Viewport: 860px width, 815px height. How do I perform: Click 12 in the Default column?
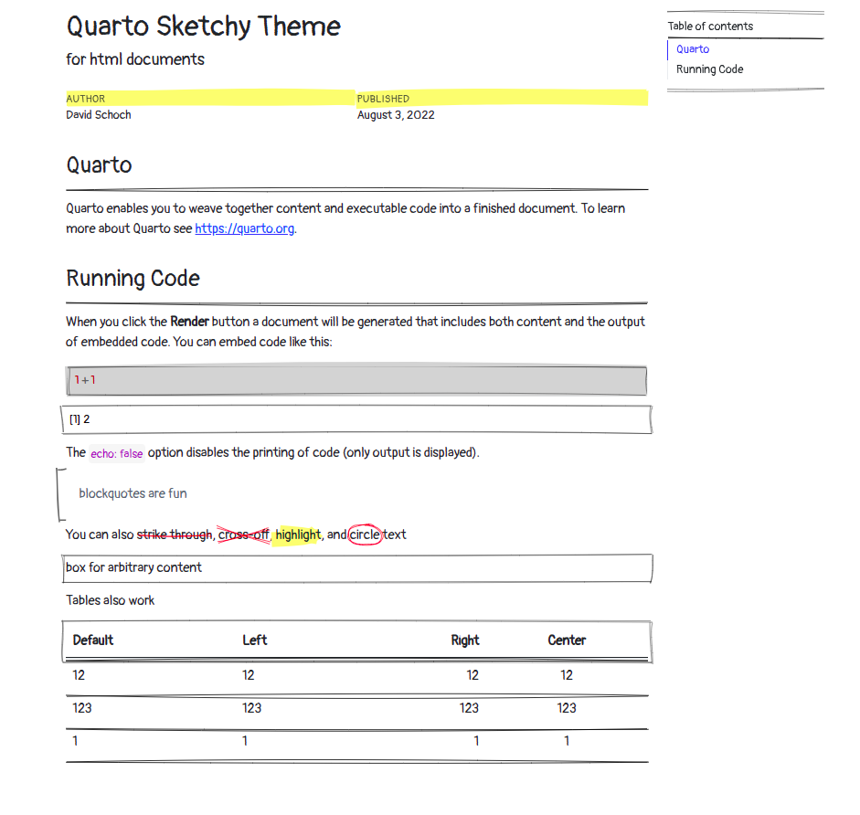click(79, 676)
